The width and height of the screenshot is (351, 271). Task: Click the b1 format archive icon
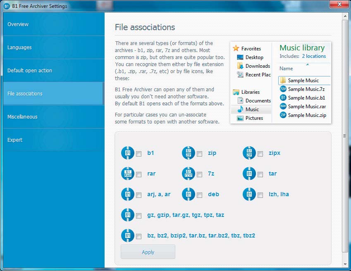(128, 153)
